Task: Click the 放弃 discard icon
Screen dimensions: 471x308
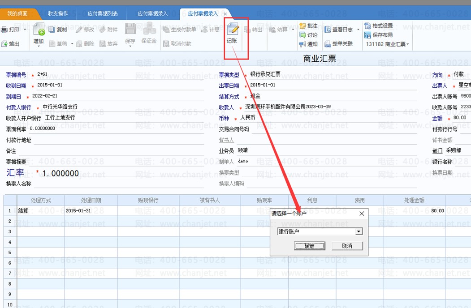Action: coord(103,44)
